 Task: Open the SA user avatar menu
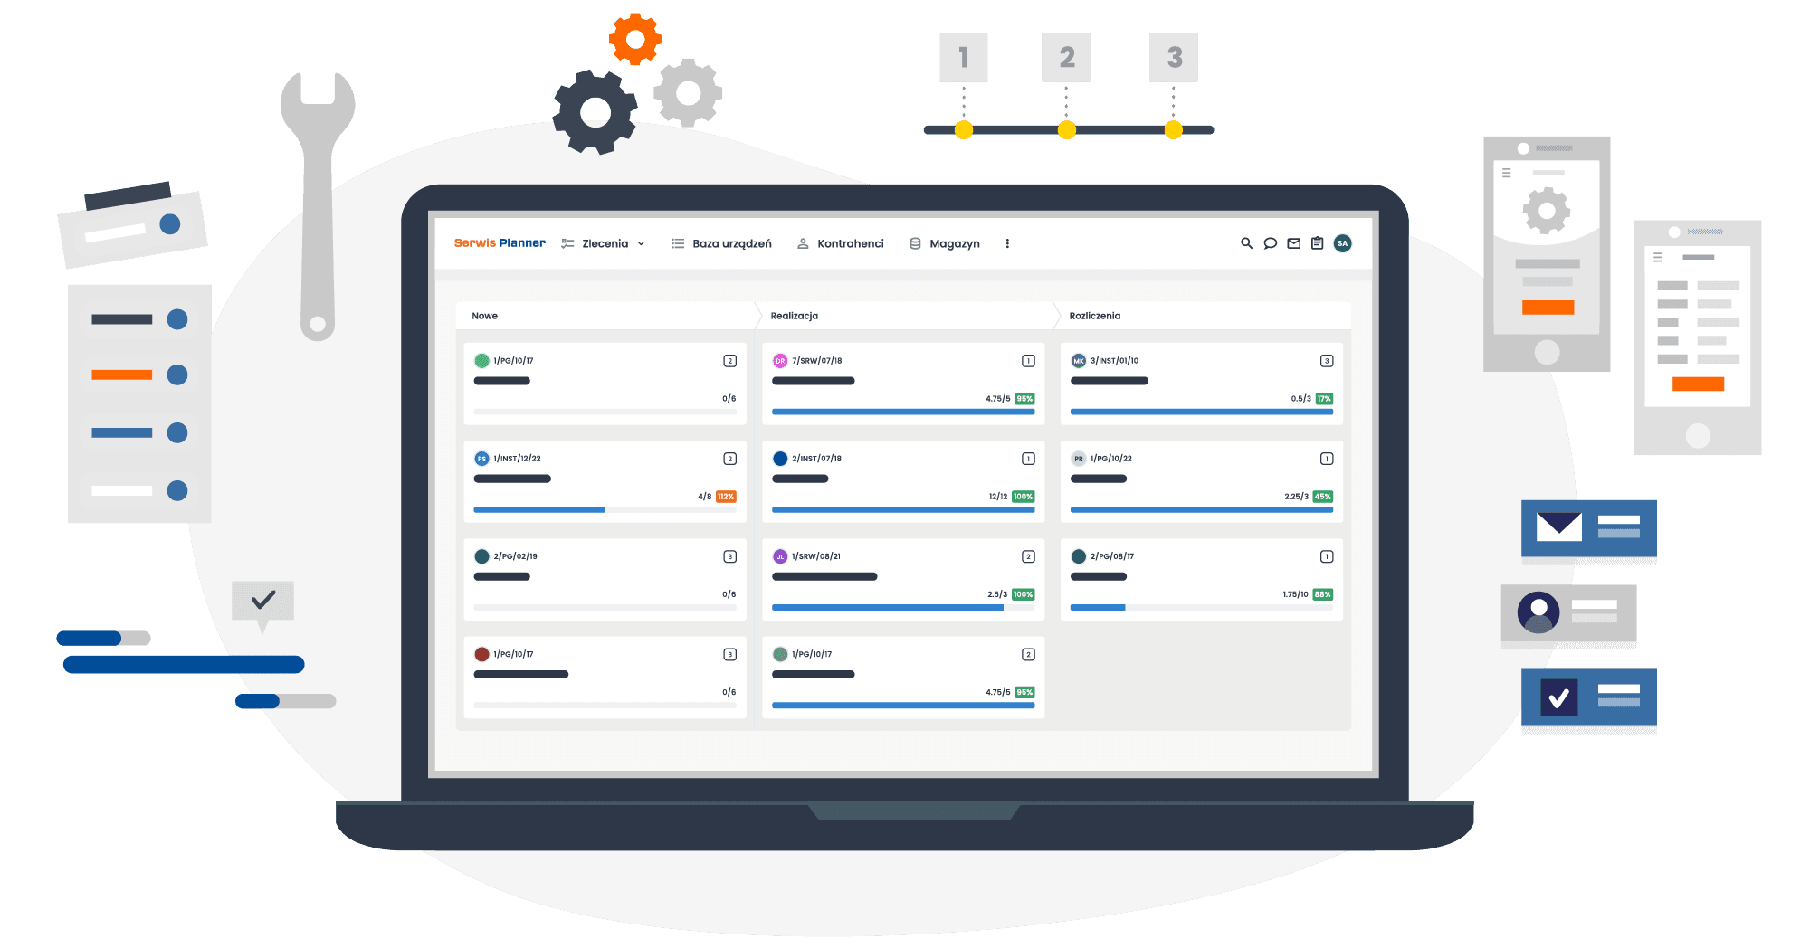[x=1343, y=243]
